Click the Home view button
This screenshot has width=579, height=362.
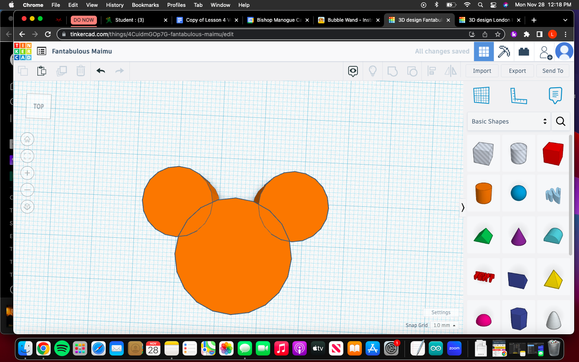pyautogui.click(x=27, y=140)
